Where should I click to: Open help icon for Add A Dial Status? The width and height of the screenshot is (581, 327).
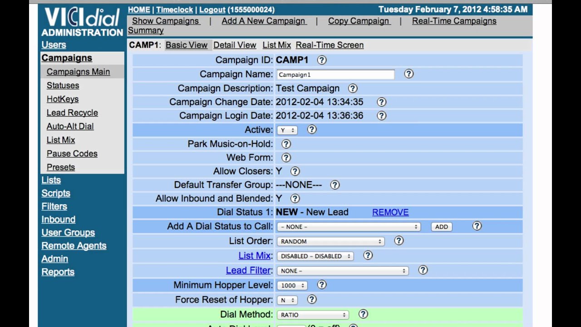[x=477, y=226]
